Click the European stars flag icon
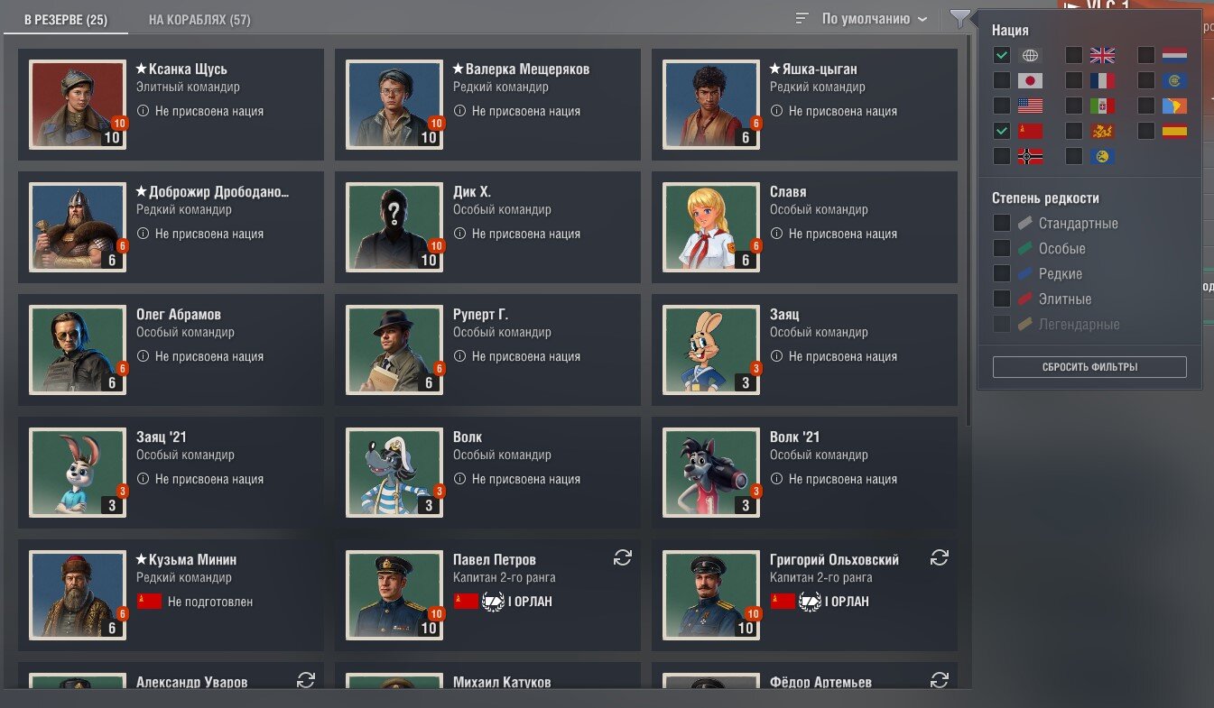Screen dimensions: 1214x708 [1102, 156]
